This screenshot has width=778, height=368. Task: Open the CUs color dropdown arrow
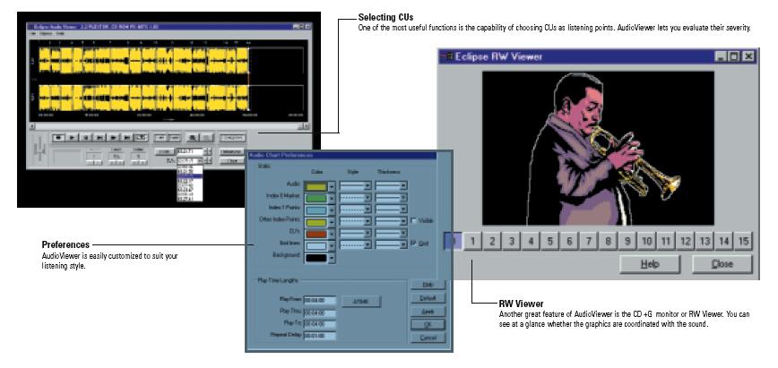[332, 234]
